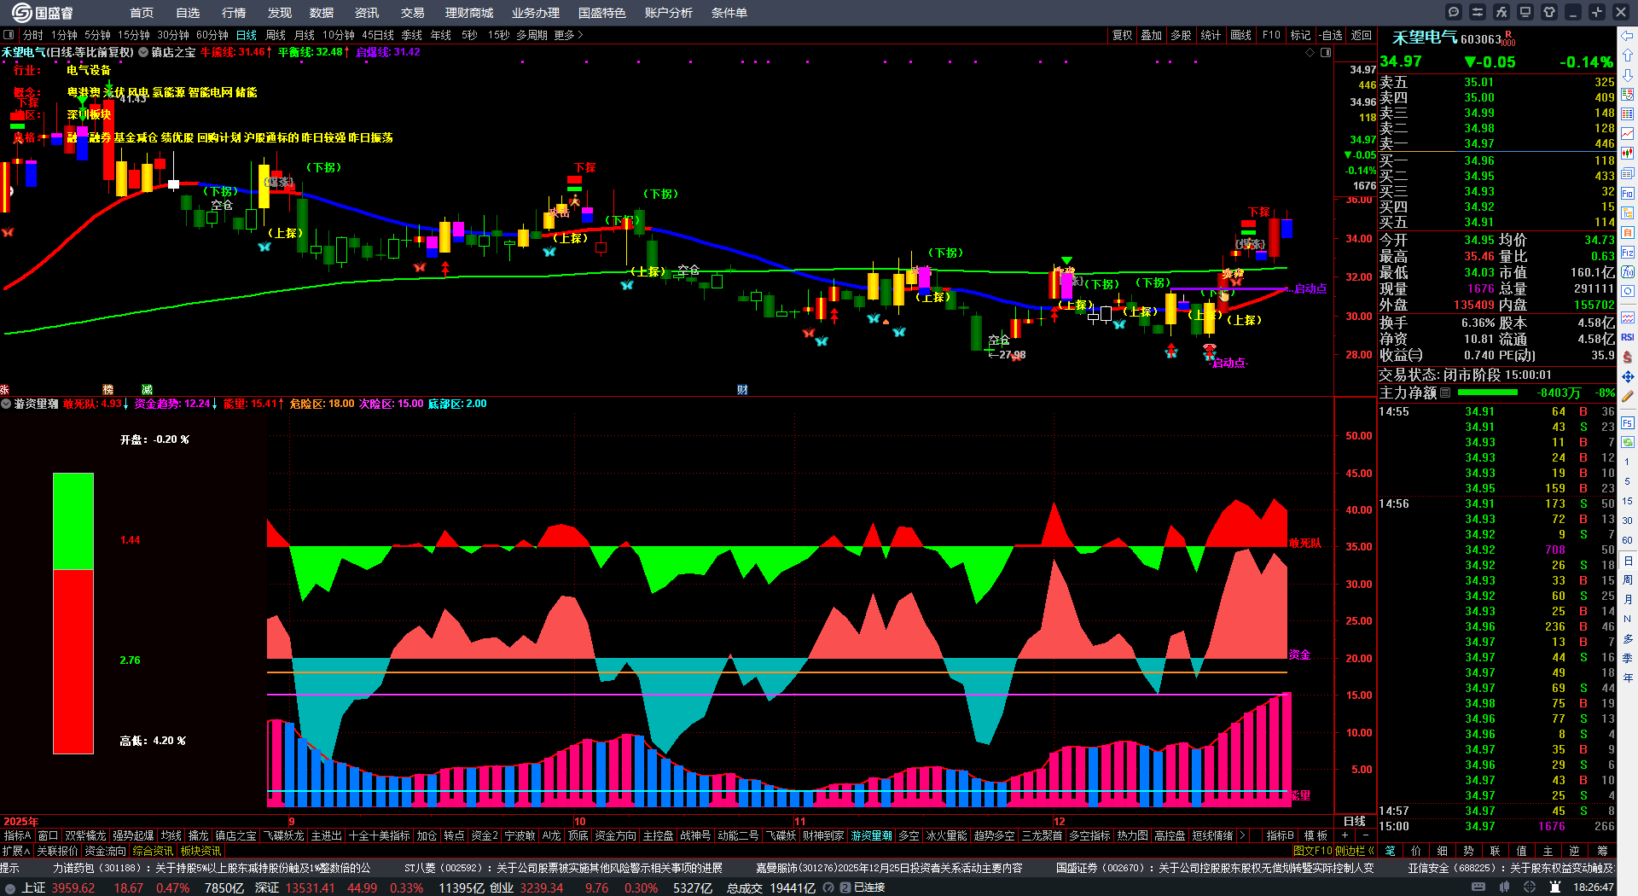This screenshot has width=1638, height=896.
Task: Switch to the 周线 period tab
Action: tap(276, 35)
